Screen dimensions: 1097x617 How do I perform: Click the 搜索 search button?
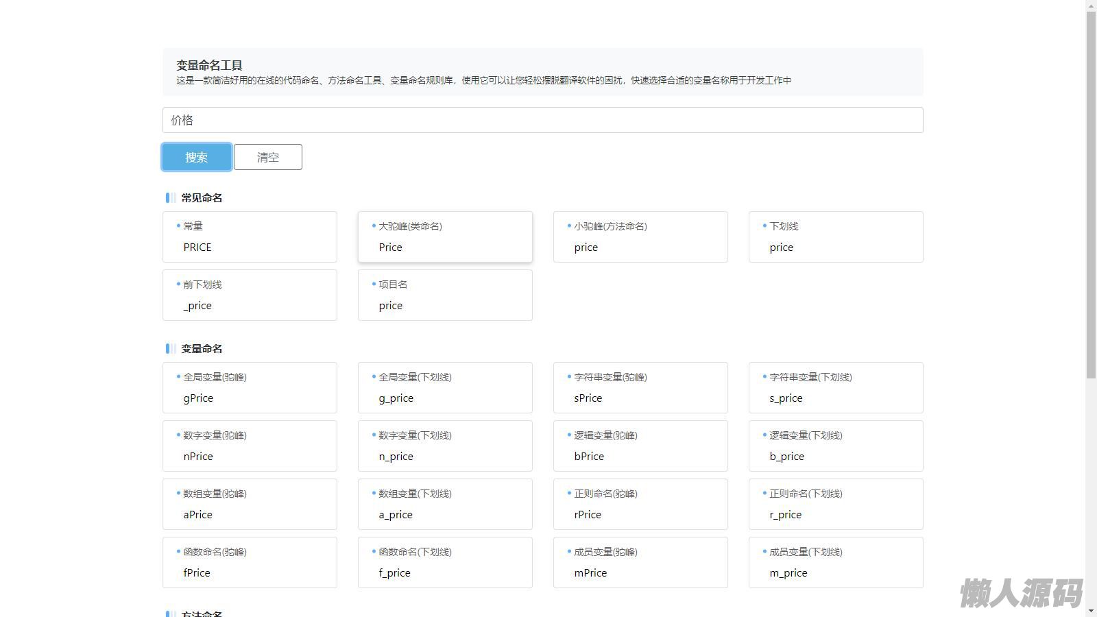[x=196, y=157]
